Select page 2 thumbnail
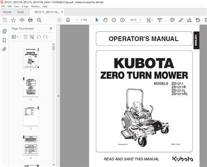The height and width of the screenshot is (167, 207). point(31,87)
